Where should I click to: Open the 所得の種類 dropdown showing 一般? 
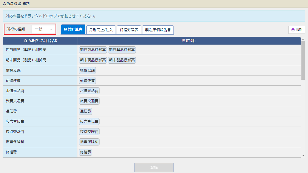43,29
